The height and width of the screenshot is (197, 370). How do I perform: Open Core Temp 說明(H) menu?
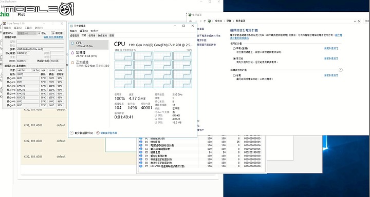point(39,28)
